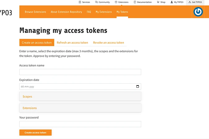Click the Services icon in top bar

click(80, 2)
